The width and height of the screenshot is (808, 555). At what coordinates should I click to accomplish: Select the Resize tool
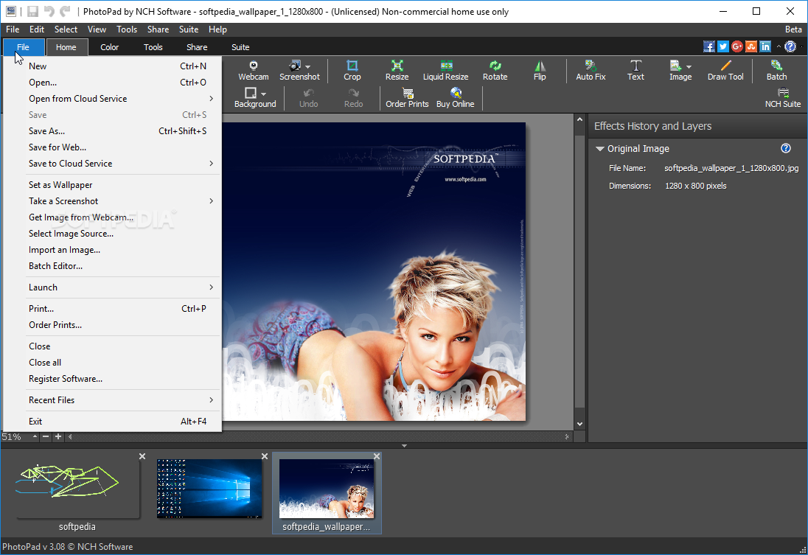coord(397,71)
